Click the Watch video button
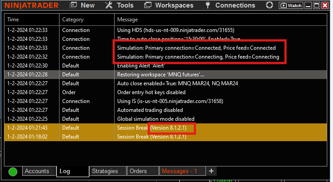The image size is (333, 182). click(290, 5)
